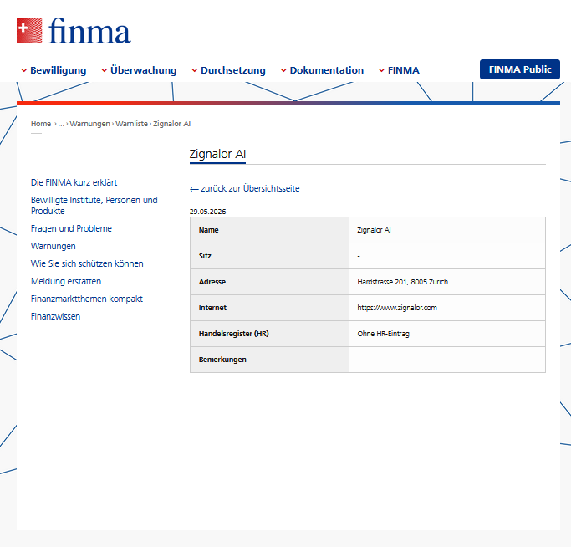Expand the Dokumentation menu chevron
The image size is (571, 547).
283,70
